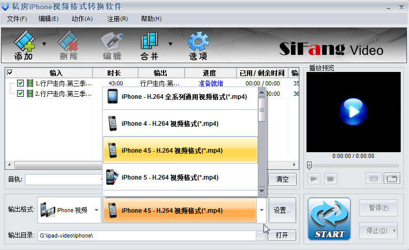Choose iPhone 4 H.264 format option

(x=181, y=124)
